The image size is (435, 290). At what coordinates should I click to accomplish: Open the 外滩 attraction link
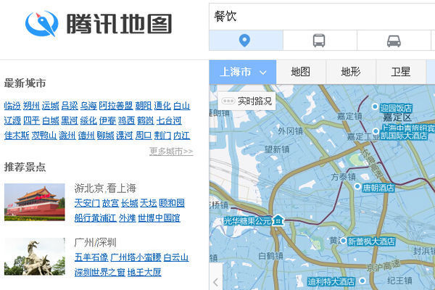click(x=128, y=218)
